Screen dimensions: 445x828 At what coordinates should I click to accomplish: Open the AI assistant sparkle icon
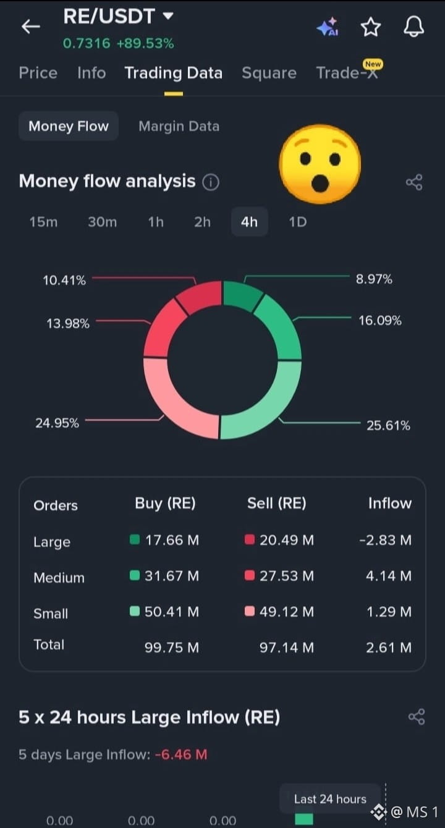[x=327, y=27]
